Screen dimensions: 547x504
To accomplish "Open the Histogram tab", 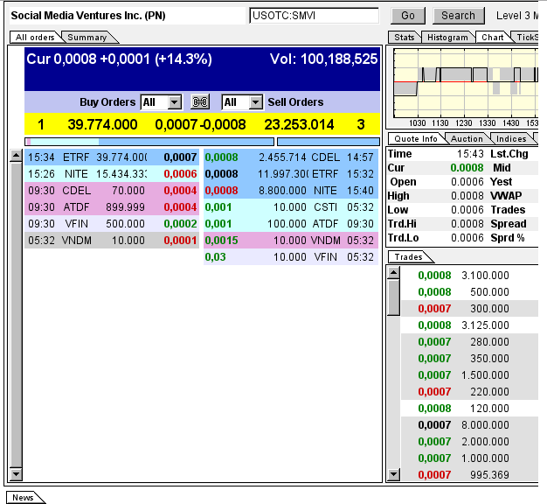I will 447,38.
